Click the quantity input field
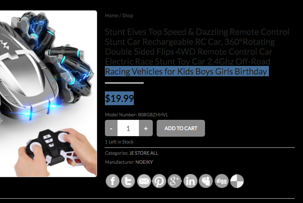Image resolution: width=303 pixels, height=203 pixels. point(128,128)
